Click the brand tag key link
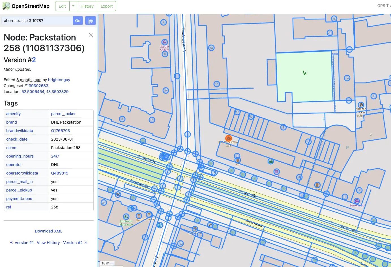This screenshot has height=267, width=391. 12,122
